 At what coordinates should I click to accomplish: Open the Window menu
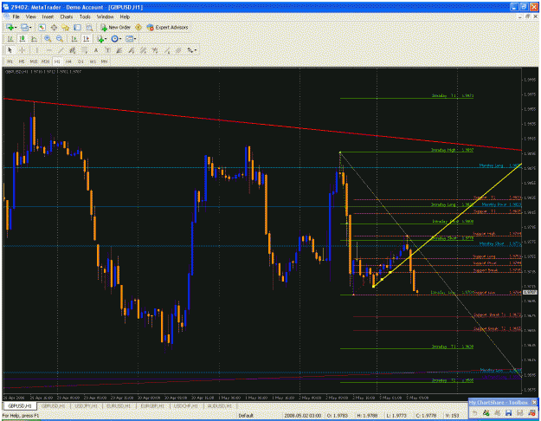point(105,16)
